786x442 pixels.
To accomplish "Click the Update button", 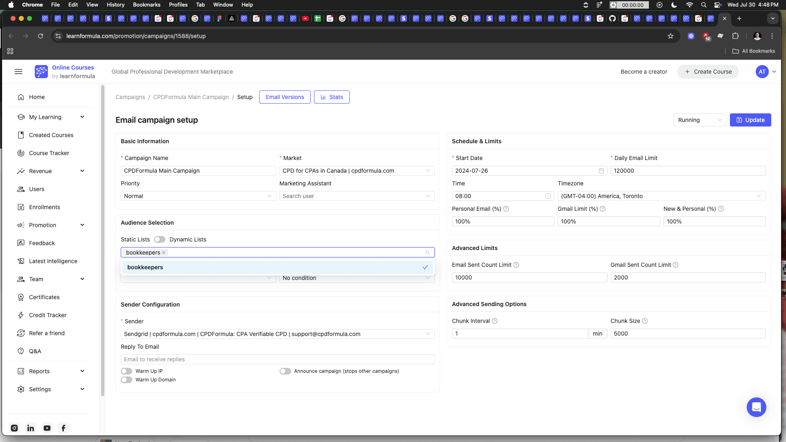I will pyautogui.click(x=750, y=120).
